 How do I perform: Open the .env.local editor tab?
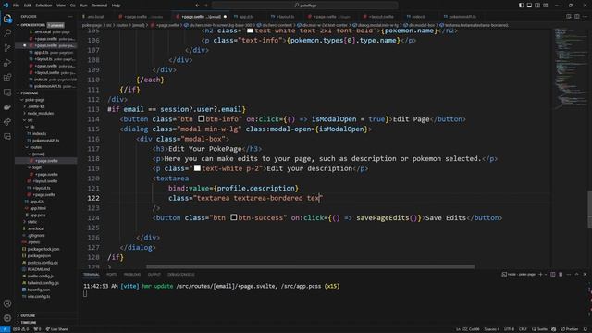(x=94, y=17)
